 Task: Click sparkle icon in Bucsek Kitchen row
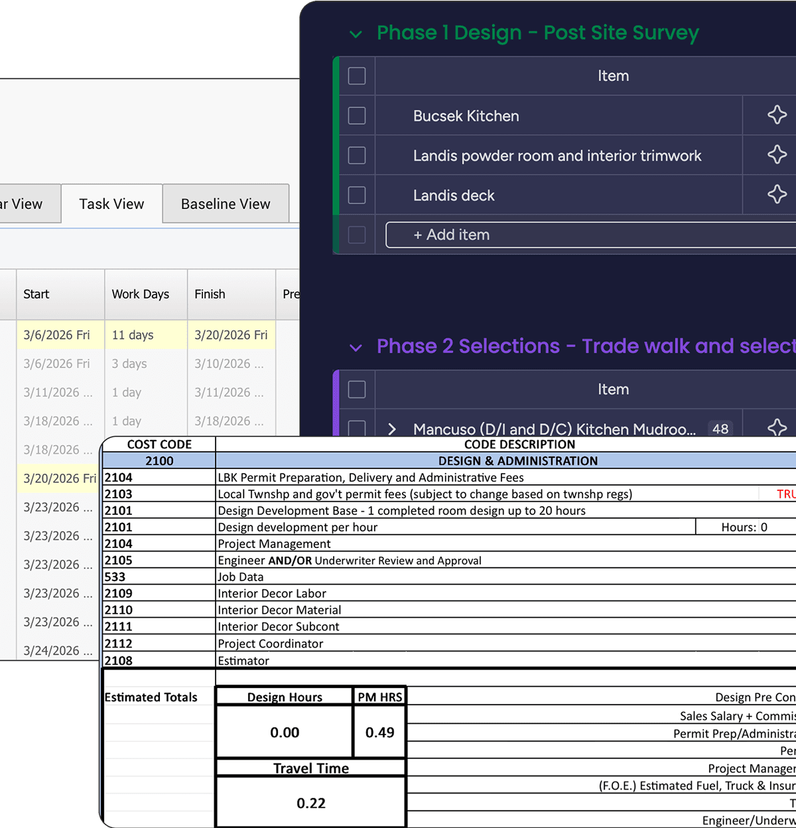click(777, 115)
